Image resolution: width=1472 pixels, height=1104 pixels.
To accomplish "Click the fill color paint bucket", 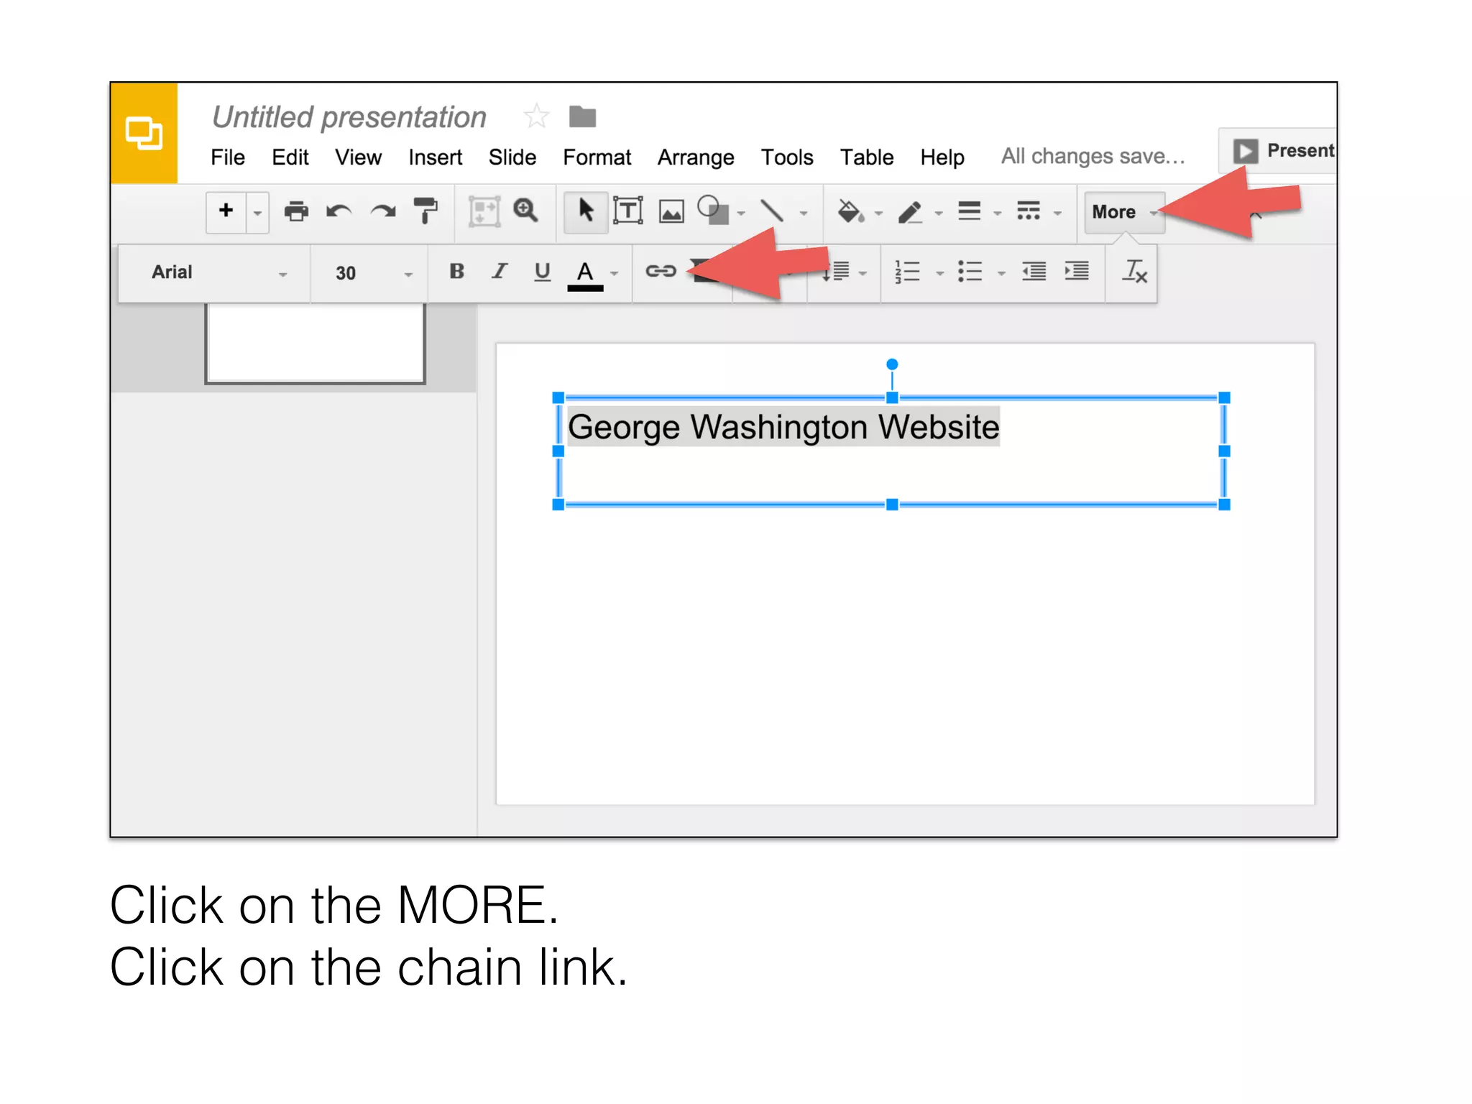I will [x=851, y=211].
